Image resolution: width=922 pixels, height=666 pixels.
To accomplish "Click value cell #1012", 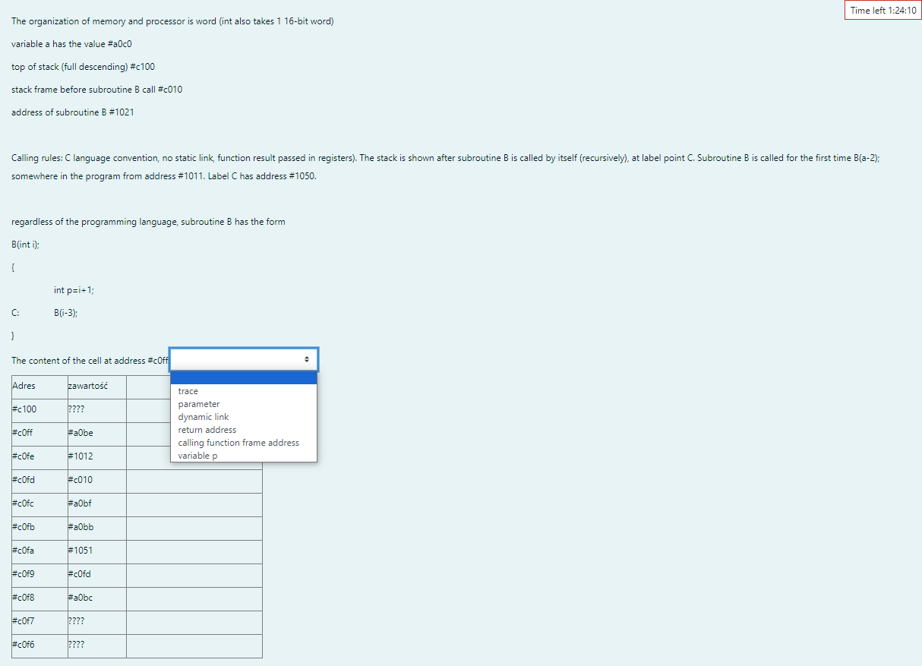I will pos(96,456).
